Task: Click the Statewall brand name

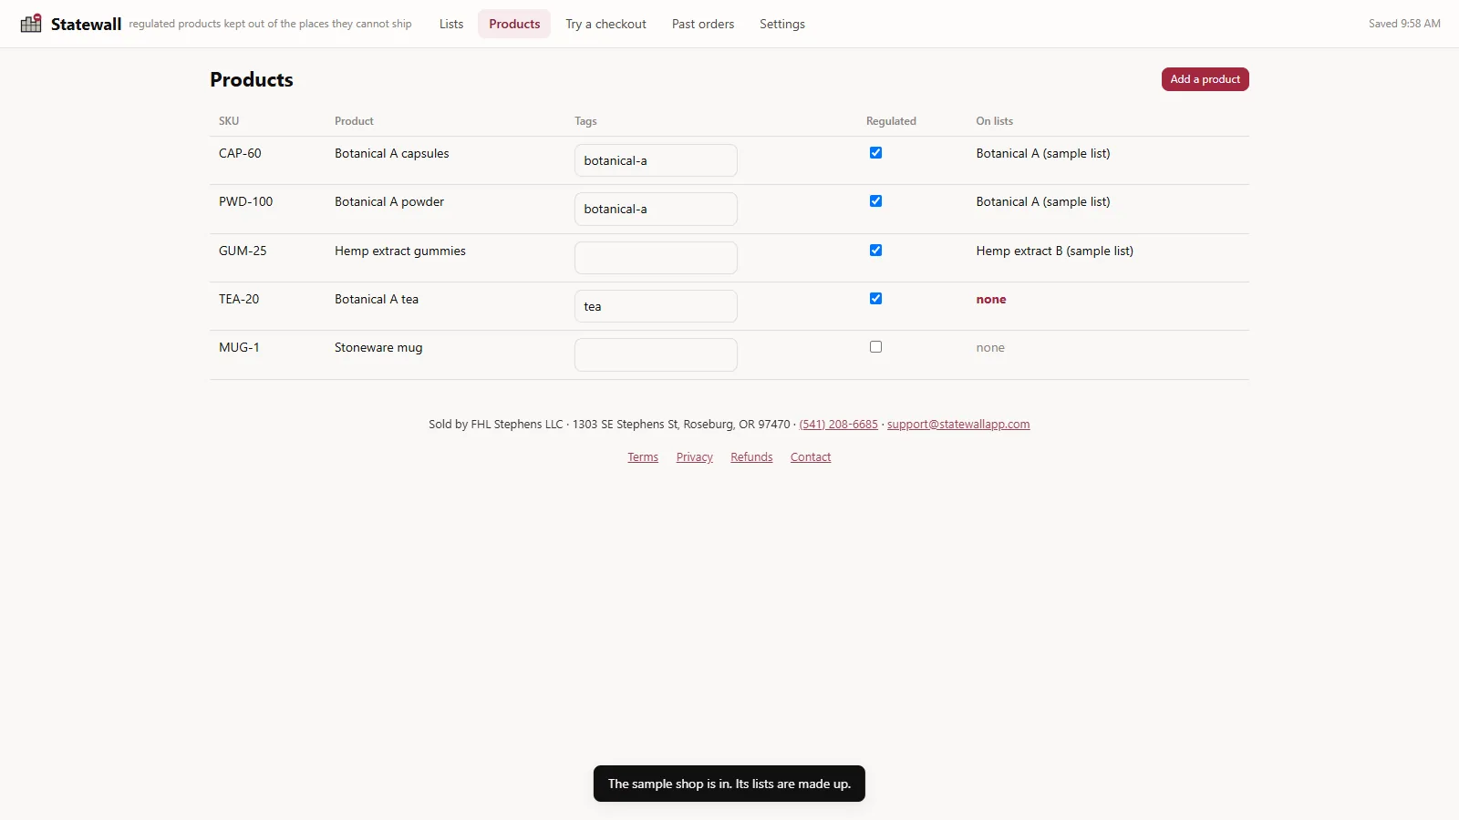Action: (86, 24)
